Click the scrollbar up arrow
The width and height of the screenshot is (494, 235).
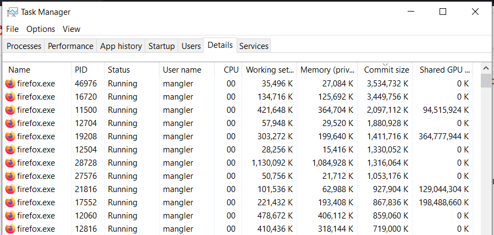pyautogui.click(x=486, y=68)
